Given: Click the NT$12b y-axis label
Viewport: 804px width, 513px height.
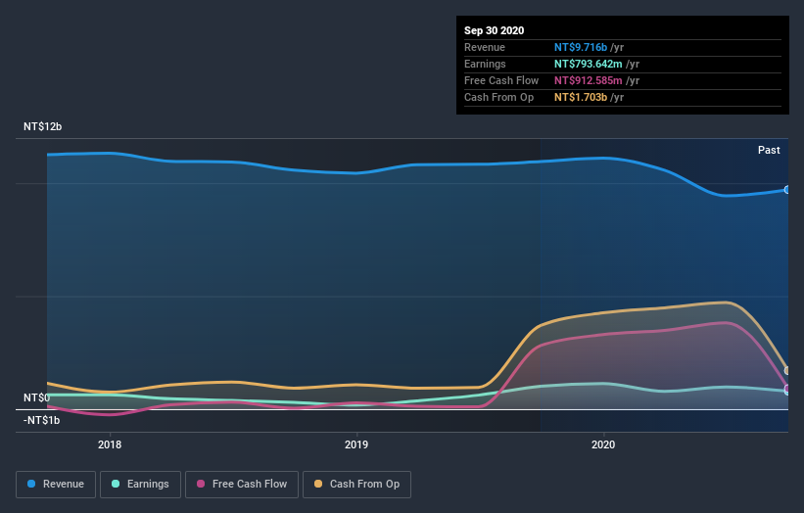Looking at the screenshot, I should click(42, 126).
